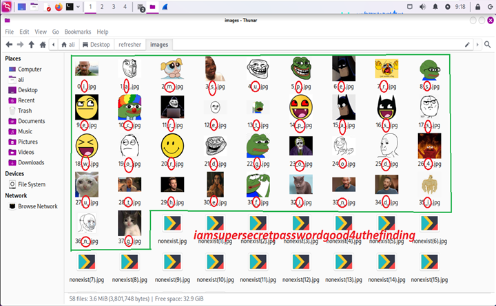The height and width of the screenshot is (306, 496).
Task: Click the path bar left scroll arrow
Action: pos(54,45)
